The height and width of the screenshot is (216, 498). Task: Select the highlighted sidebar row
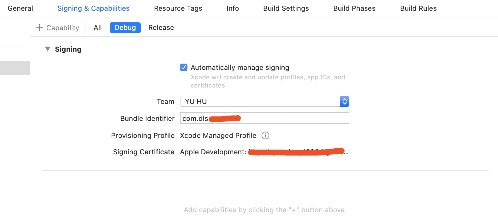15,68
